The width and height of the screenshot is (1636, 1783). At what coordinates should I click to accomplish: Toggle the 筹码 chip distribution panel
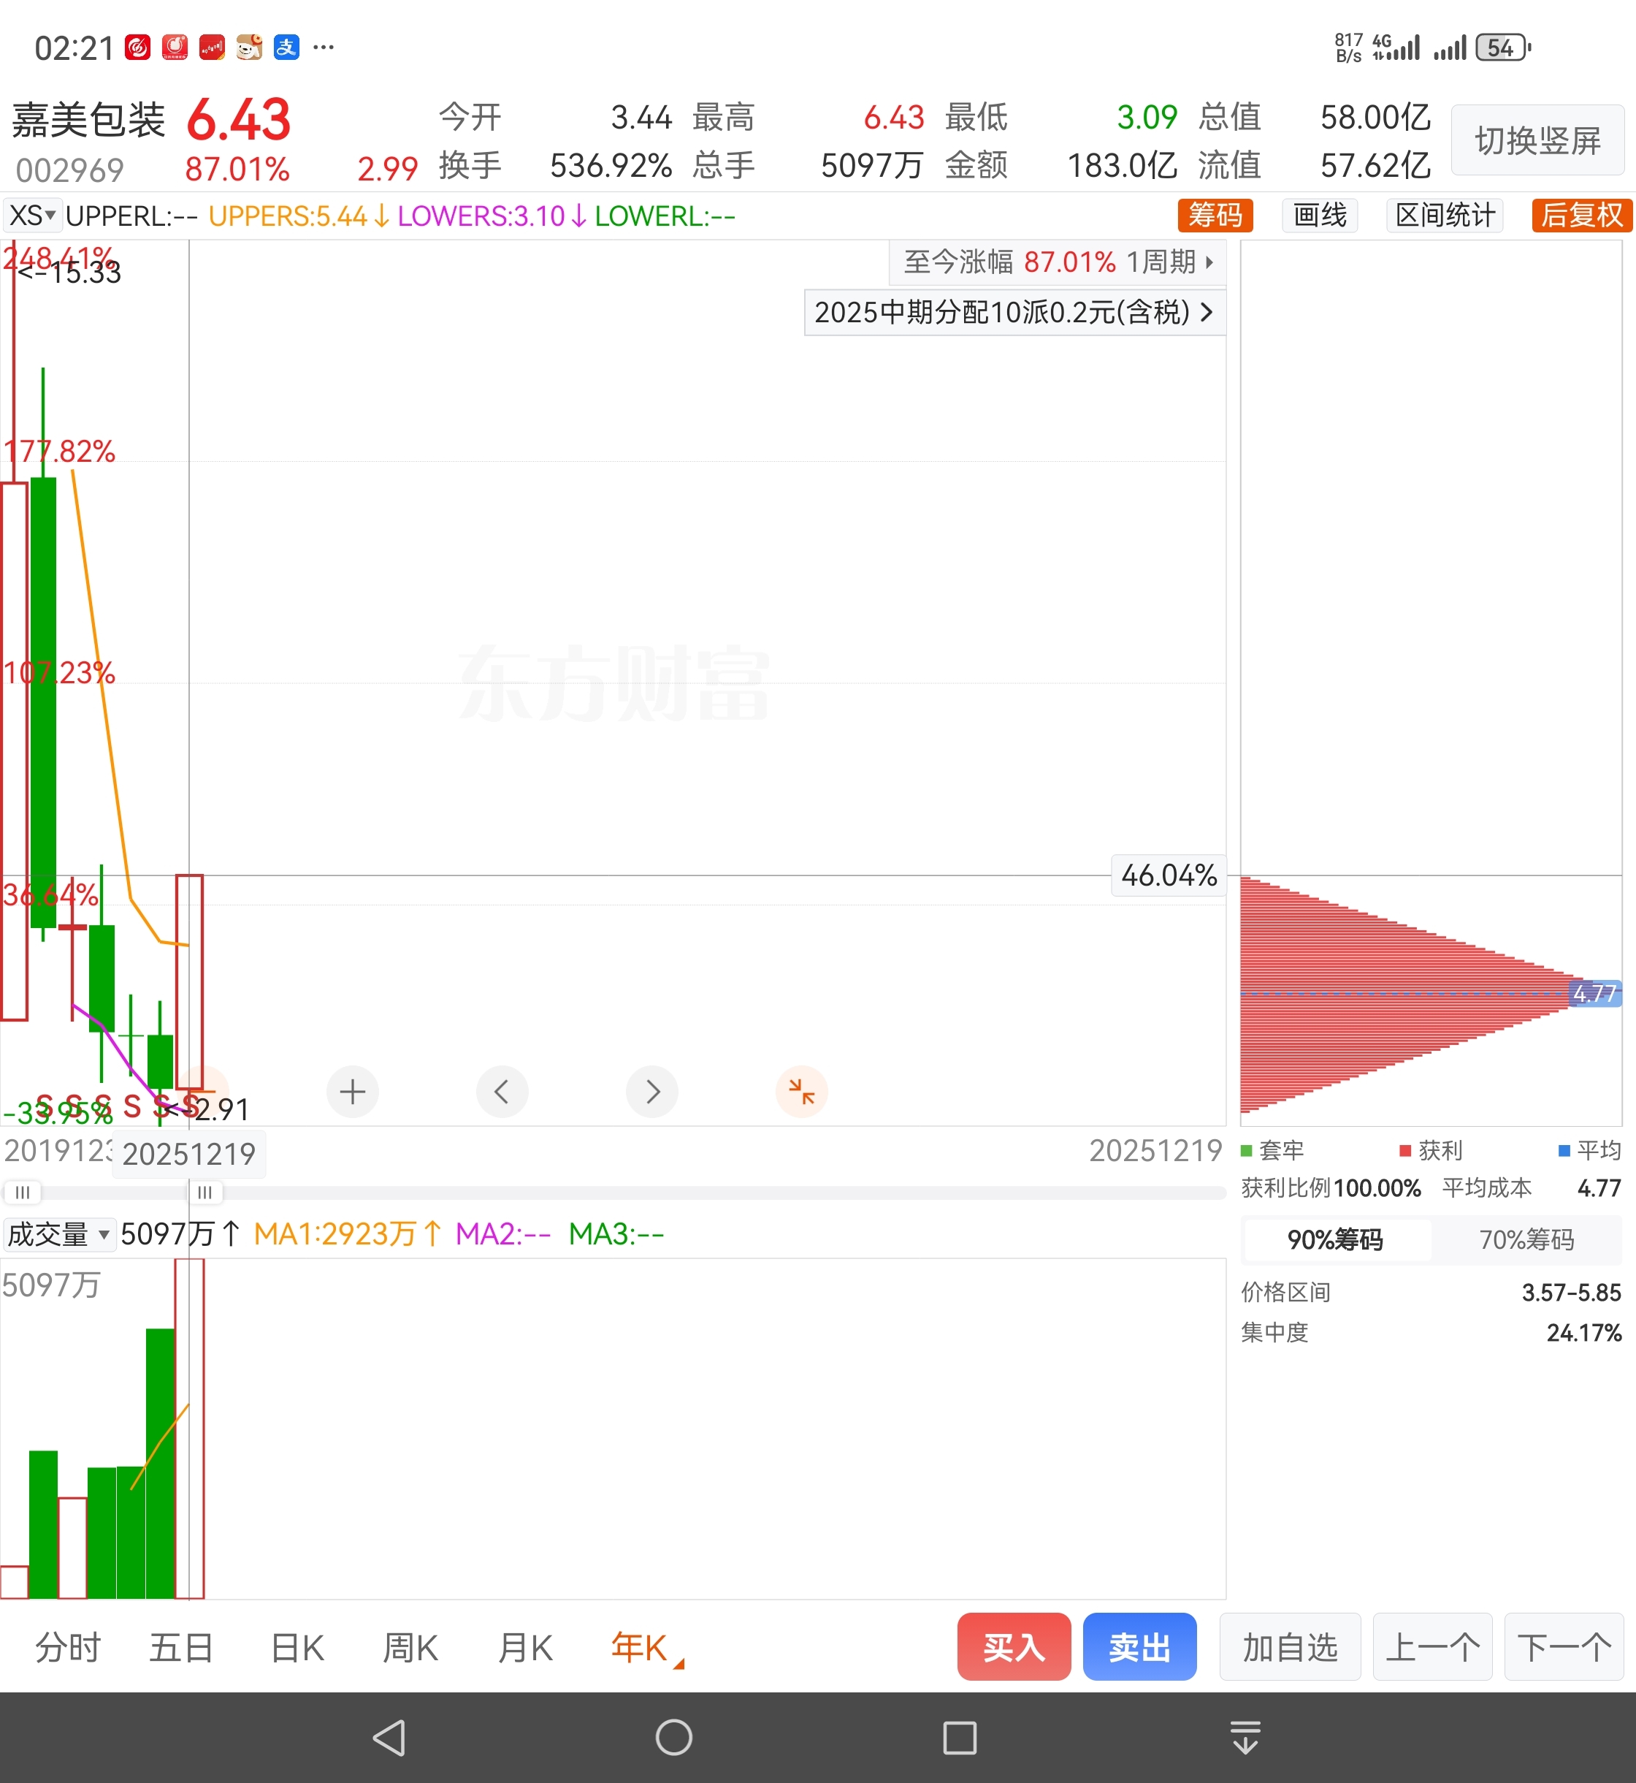pos(1215,216)
